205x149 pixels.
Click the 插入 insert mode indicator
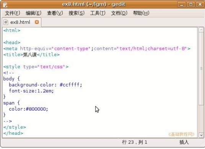184,142
